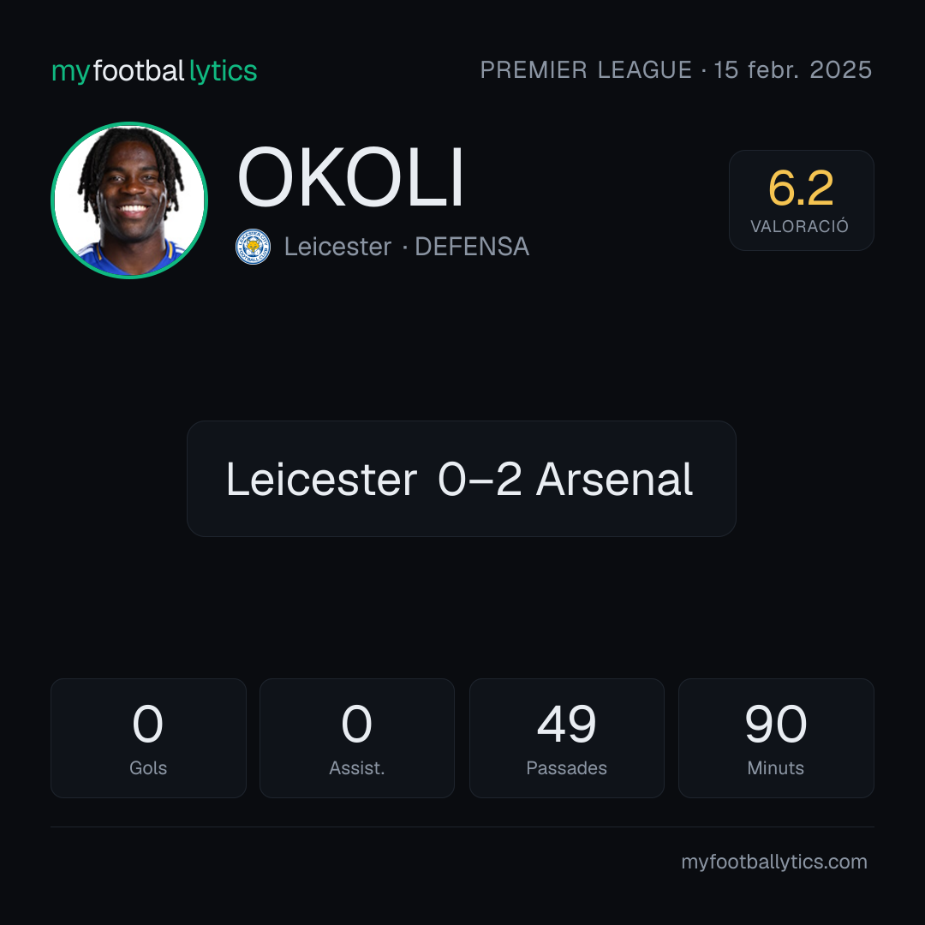Click the 90 minutes number
This screenshot has width=925, height=925.
[x=776, y=723]
